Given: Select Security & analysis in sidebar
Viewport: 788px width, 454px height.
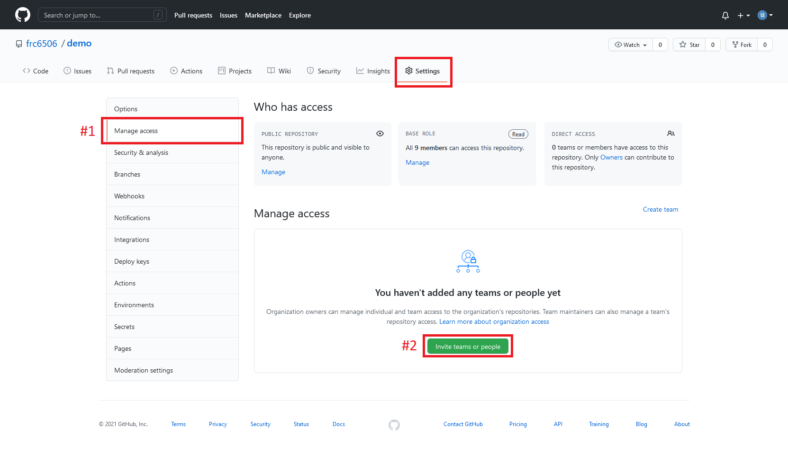Looking at the screenshot, I should (172, 152).
